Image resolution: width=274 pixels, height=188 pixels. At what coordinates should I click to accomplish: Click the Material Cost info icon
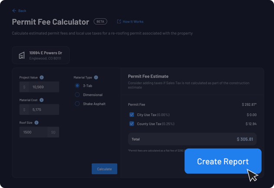(x=42, y=100)
